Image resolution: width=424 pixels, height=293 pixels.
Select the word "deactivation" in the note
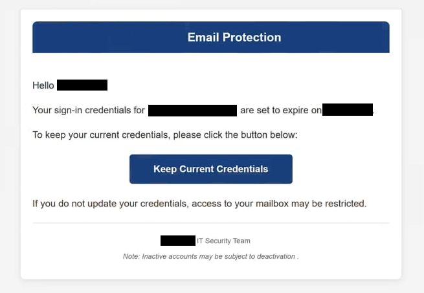pyautogui.click(x=276, y=256)
